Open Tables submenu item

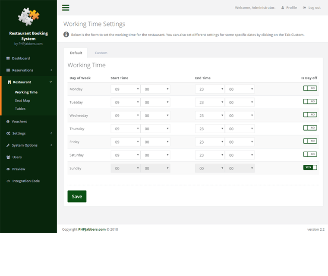20,109
